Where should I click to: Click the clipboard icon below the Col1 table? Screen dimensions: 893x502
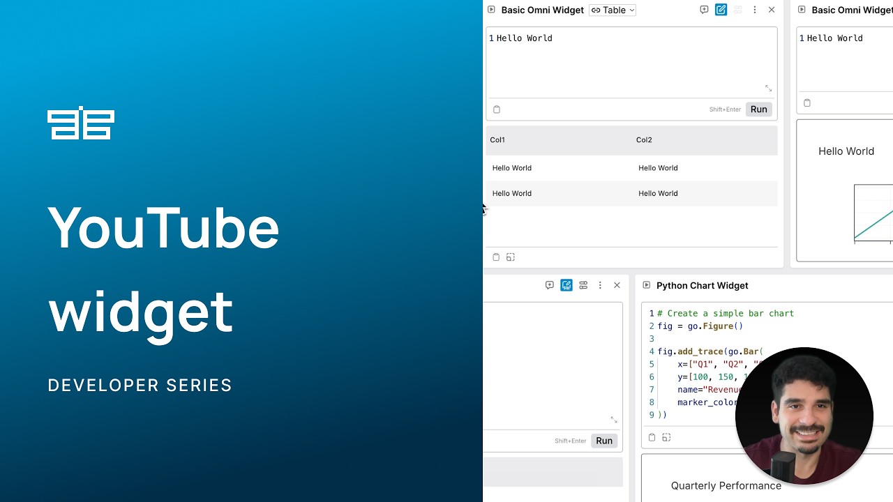pos(496,257)
